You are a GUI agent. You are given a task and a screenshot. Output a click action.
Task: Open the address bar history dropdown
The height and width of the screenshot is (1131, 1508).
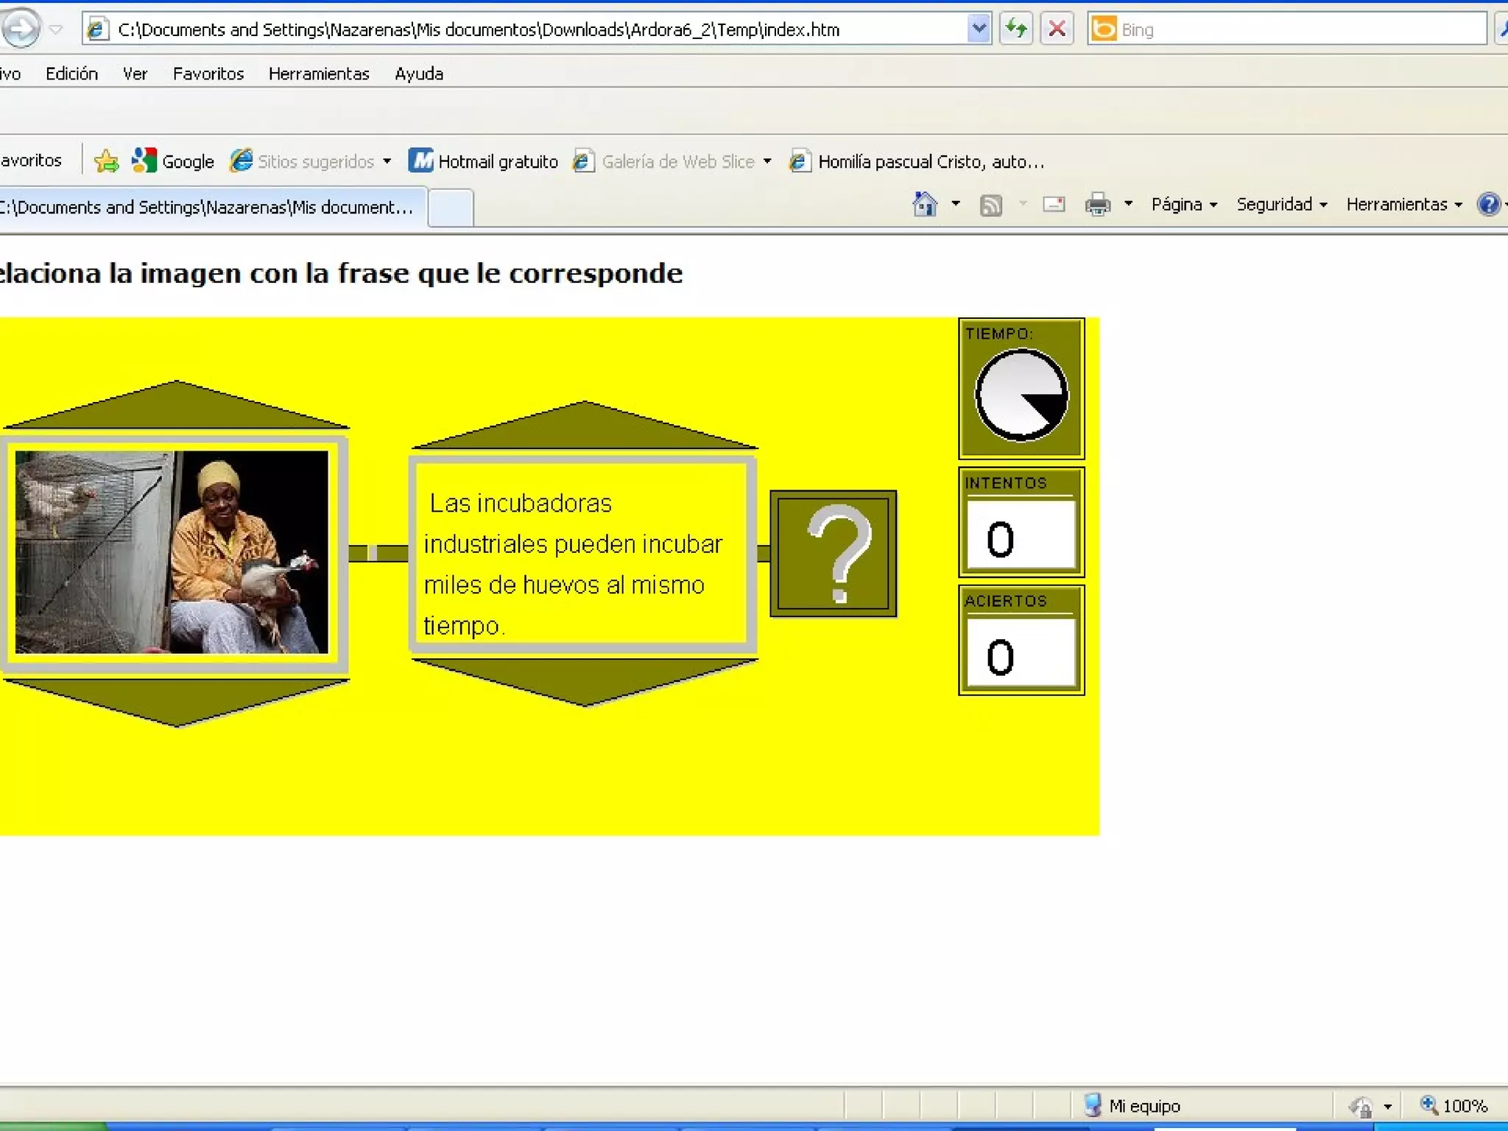(979, 29)
